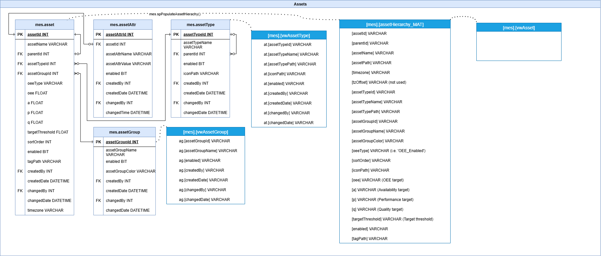Select at.[assetTypeId] VARCHAR in vwAssetType
601x256 pixels.
[289, 45]
